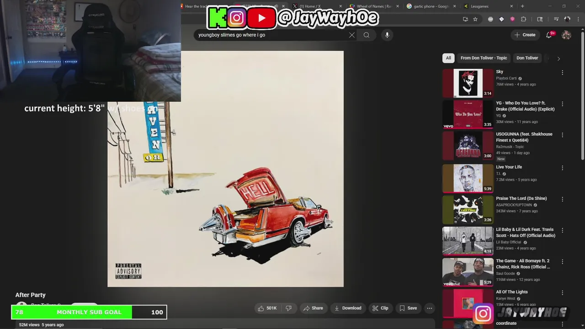The image size is (585, 329).
Task: Open options for USOGUNNA video
Action: 563,135
